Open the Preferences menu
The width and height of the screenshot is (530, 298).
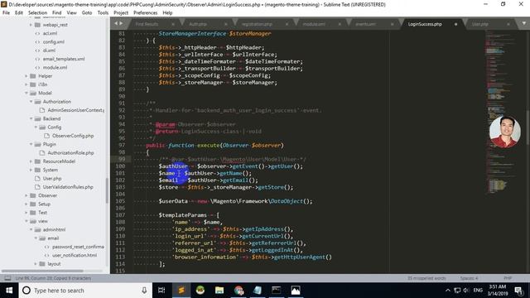coord(146,12)
